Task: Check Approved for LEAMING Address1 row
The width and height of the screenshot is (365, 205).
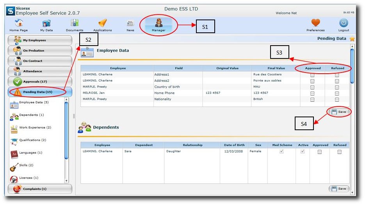Action: point(312,74)
